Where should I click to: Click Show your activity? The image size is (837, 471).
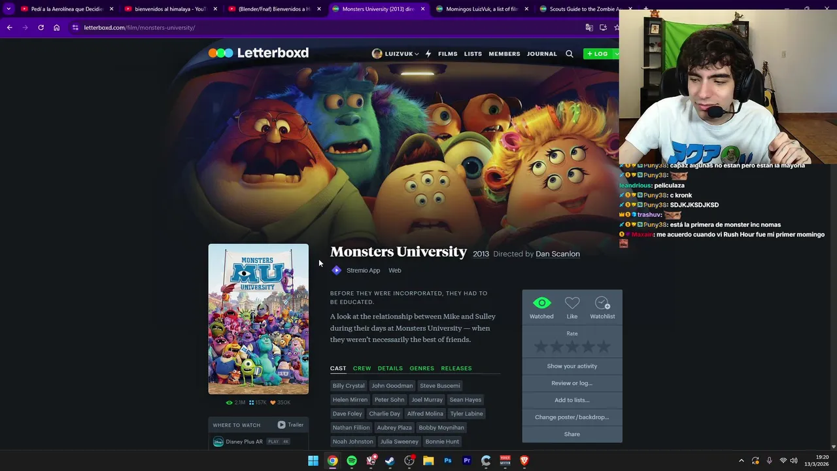pyautogui.click(x=572, y=366)
